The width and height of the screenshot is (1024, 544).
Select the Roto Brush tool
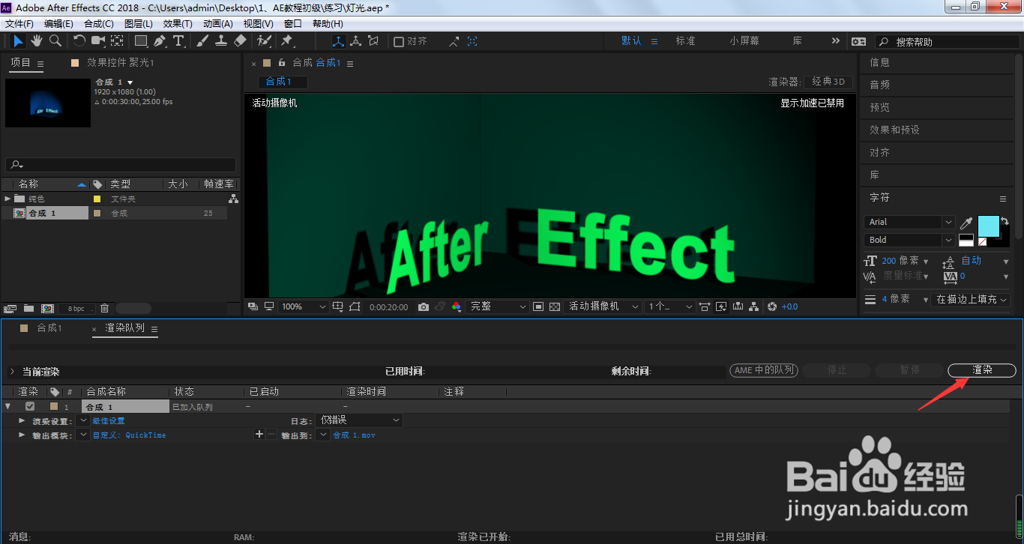pyautogui.click(x=264, y=41)
